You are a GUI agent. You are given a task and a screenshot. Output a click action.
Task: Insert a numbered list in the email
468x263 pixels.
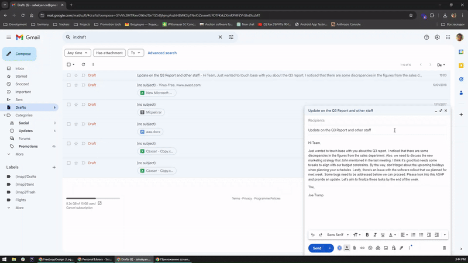coord(413,235)
